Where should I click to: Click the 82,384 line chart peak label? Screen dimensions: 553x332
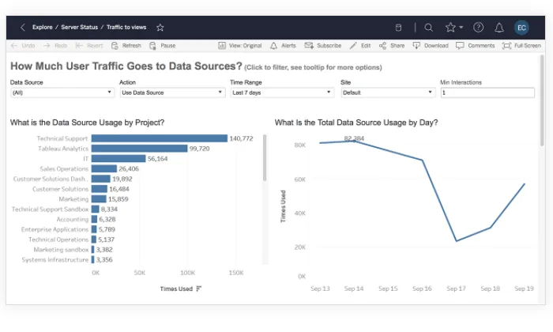(354, 138)
